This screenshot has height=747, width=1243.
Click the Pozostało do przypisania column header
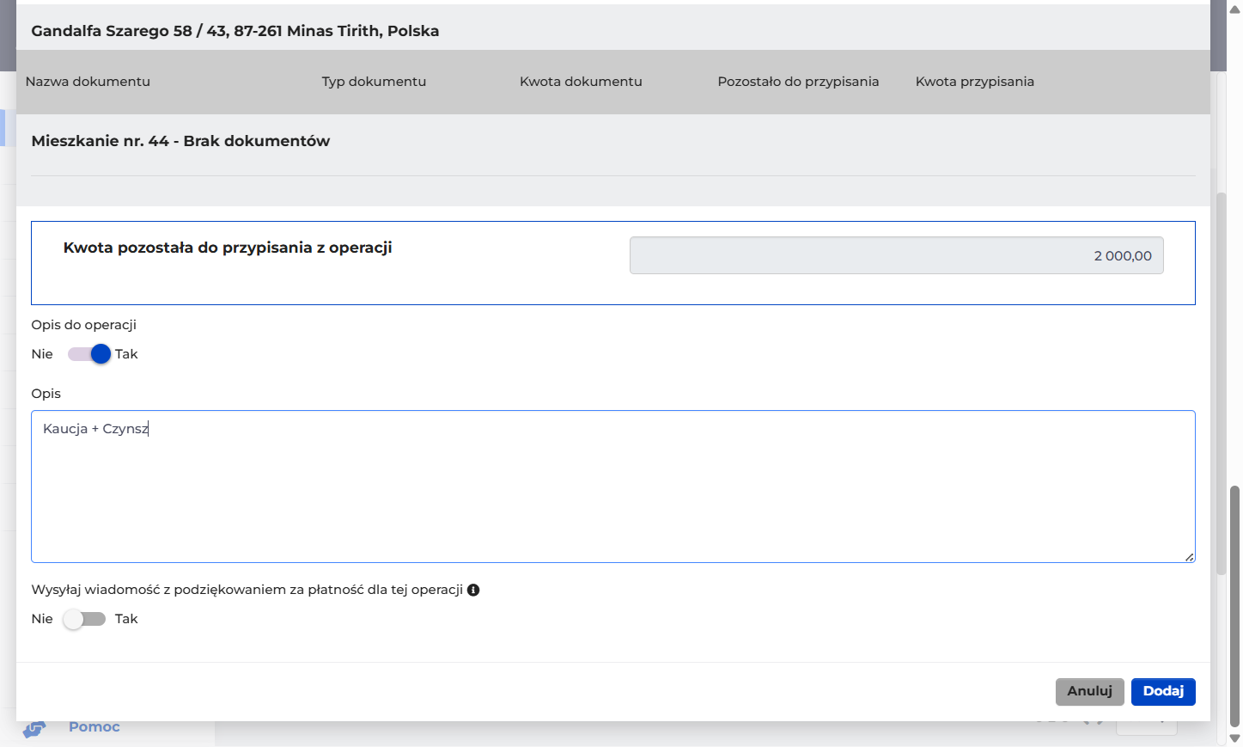[798, 82]
